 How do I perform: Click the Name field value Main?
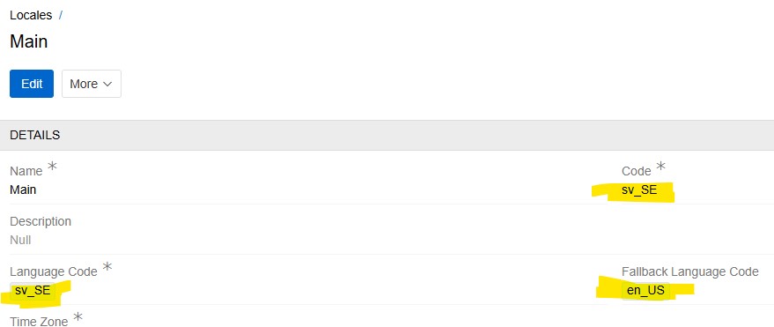click(23, 190)
